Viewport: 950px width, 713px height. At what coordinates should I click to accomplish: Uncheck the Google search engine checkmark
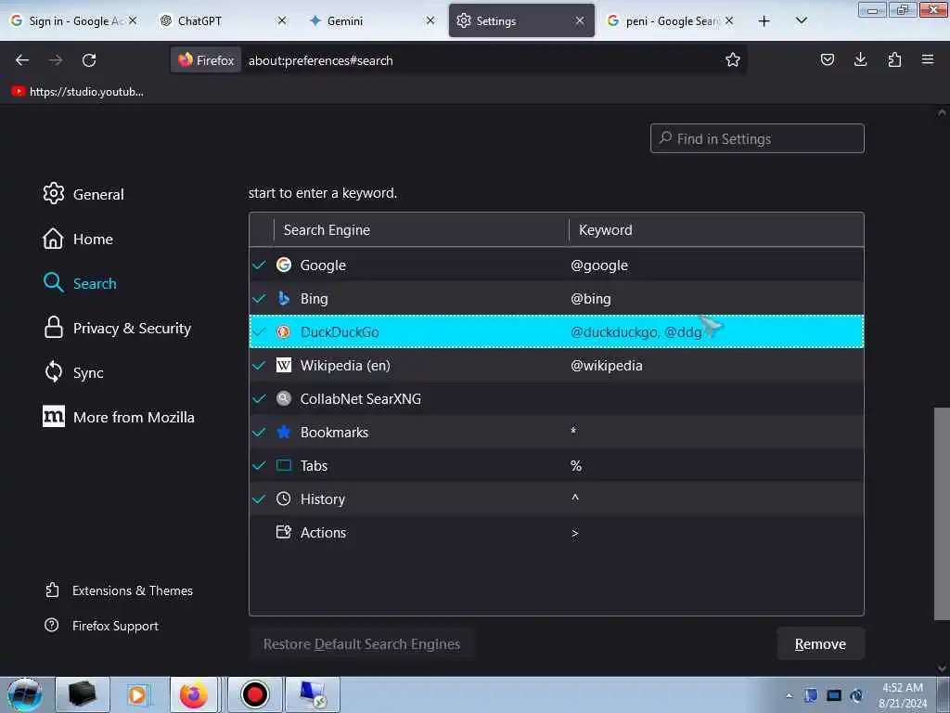(260, 265)
